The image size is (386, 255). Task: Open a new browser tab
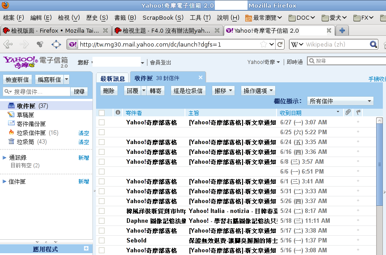point(342,30)
